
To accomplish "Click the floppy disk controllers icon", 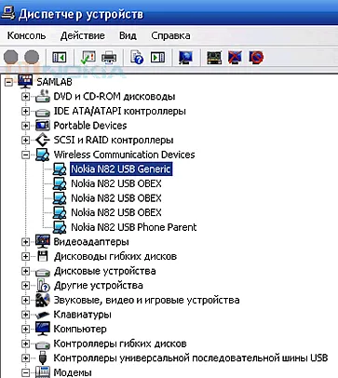I will pyautogui.click(x=43, y=344).
